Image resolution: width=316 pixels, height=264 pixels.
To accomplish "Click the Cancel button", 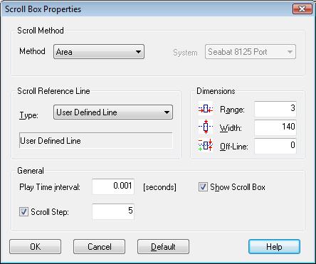I will tap(99, 247).
